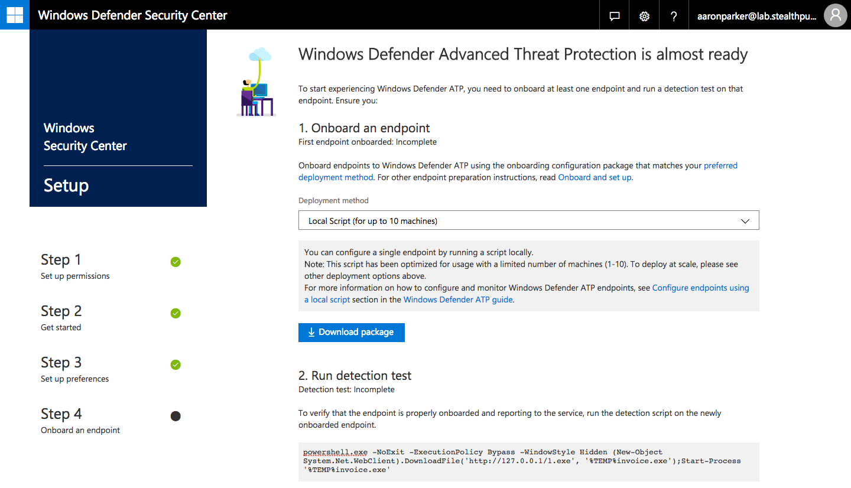Open the Windows Defender ATP guide link
The height and width of the screenshot is (488, 851).
(458, 300)
